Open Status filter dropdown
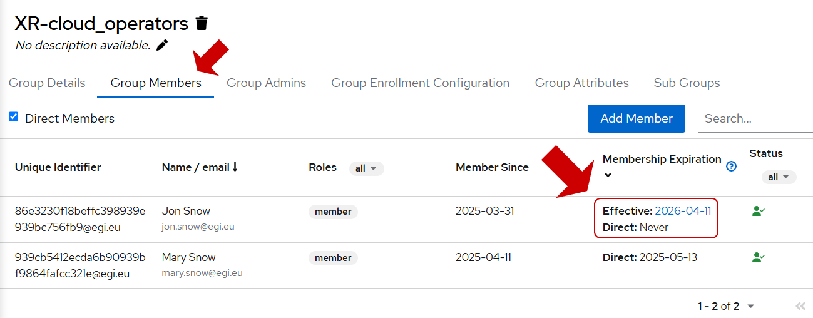 tap(779, 177)
